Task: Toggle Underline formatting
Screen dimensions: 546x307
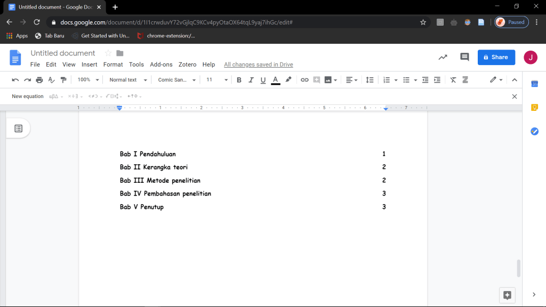Action: tap(263, 80)
